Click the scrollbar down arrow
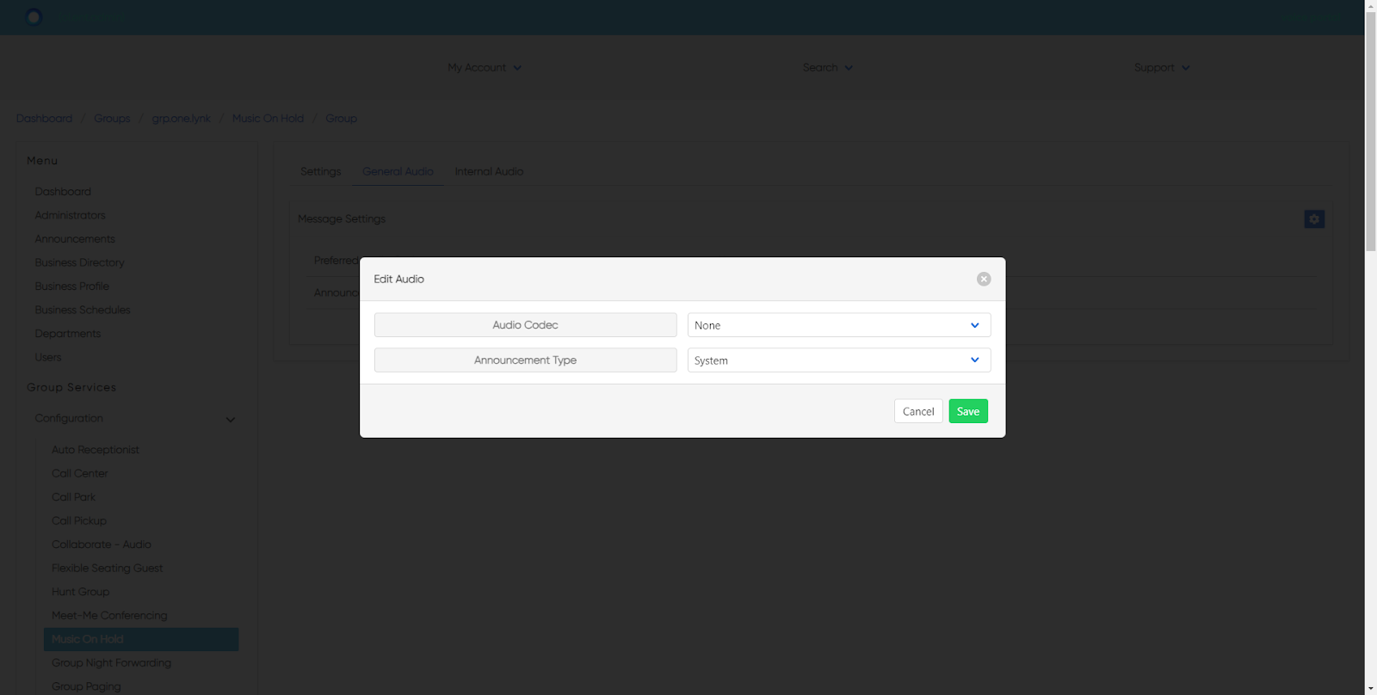1377x695 pixels. [x=1371, y=689]
